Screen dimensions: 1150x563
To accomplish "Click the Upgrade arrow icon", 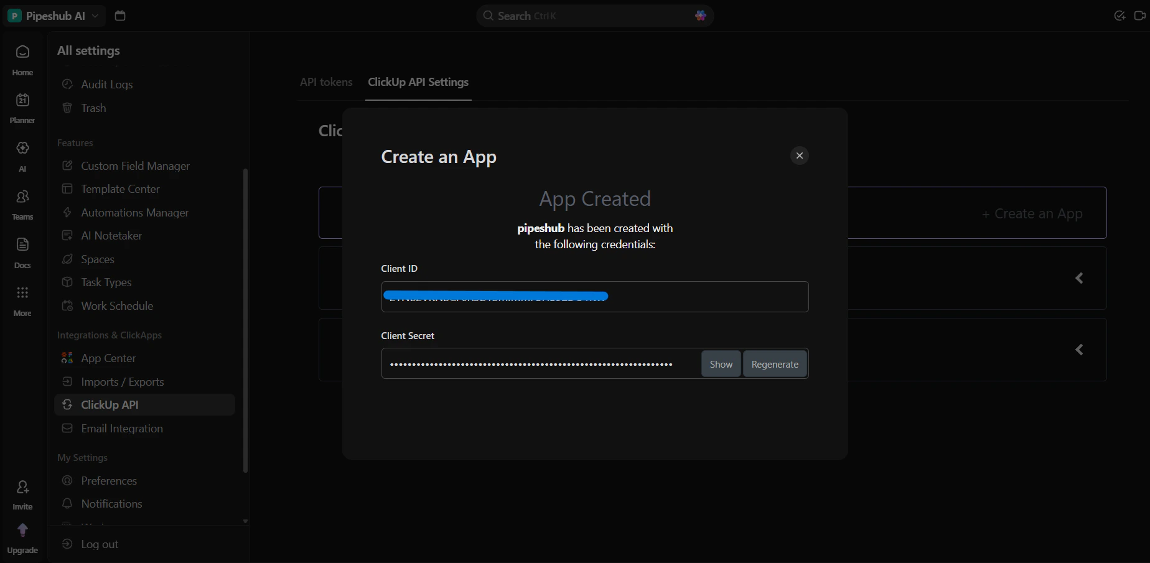I will coord(22,529).
